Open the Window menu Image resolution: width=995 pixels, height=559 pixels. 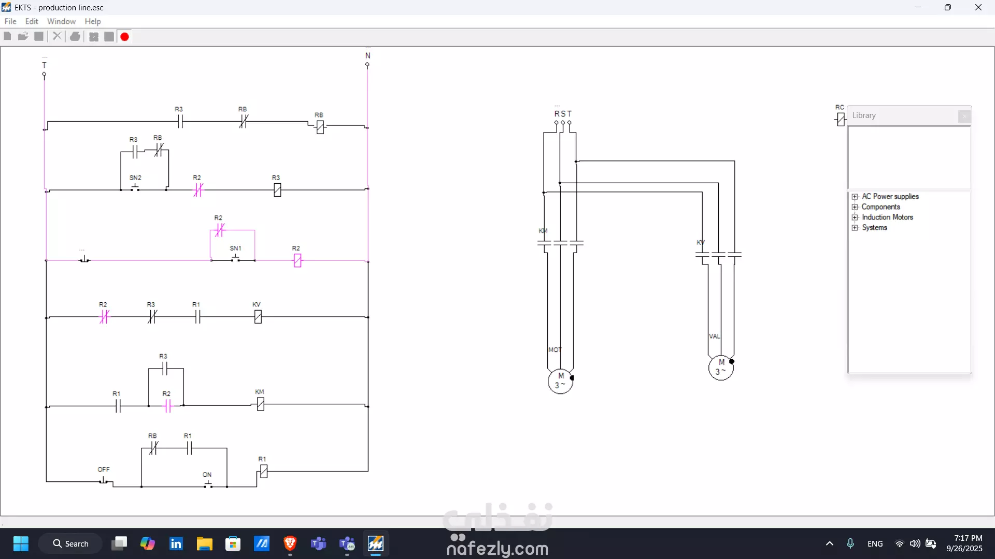coord(61,21)
